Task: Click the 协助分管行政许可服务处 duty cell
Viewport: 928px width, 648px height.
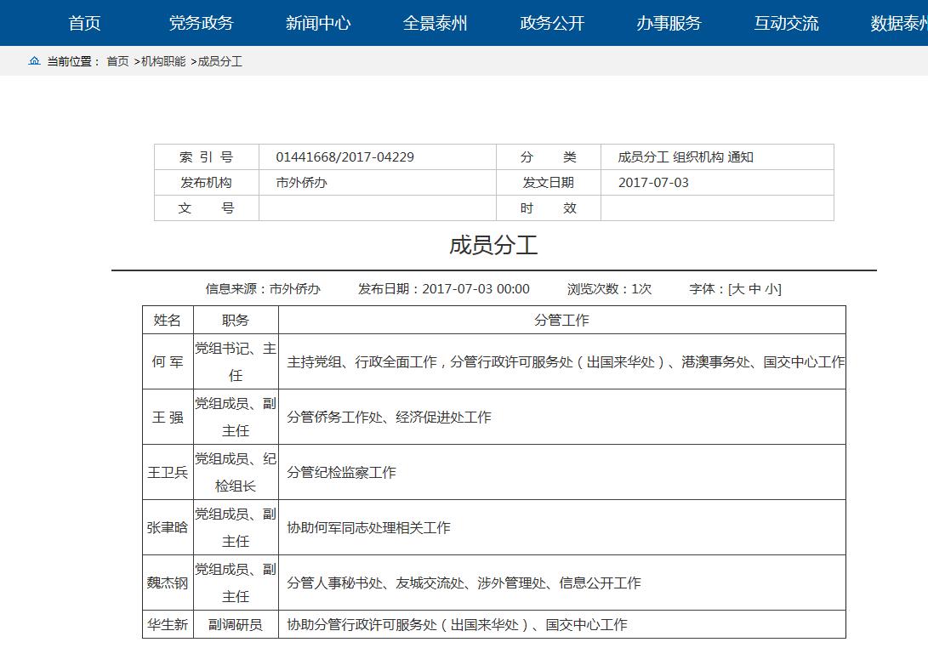Action: pos(561,624)
